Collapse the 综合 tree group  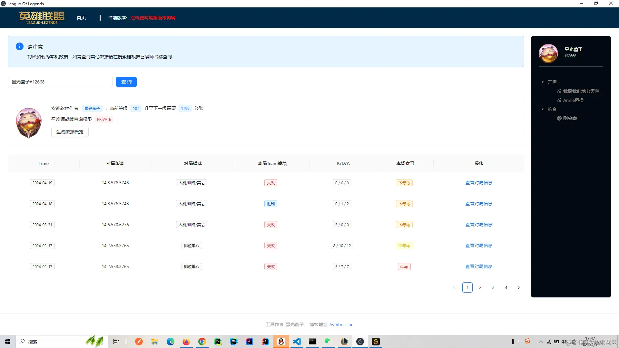pos(543,109)
